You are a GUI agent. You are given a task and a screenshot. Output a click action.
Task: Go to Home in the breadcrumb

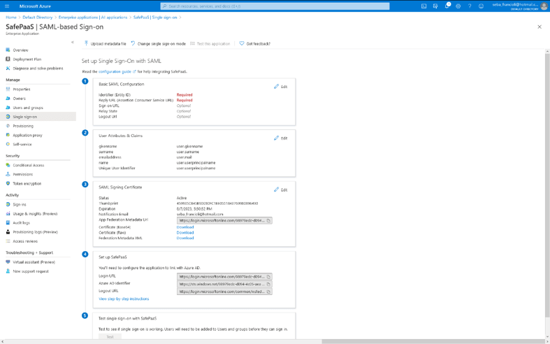[11, 17]
